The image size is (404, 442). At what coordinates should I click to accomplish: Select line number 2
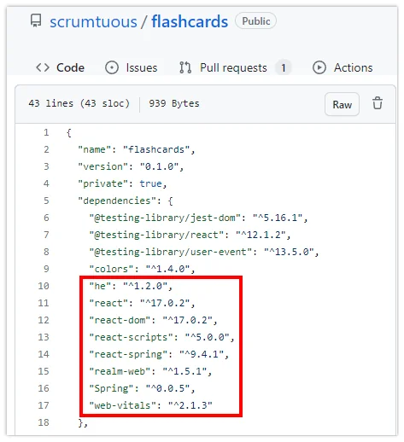[46, 149]
